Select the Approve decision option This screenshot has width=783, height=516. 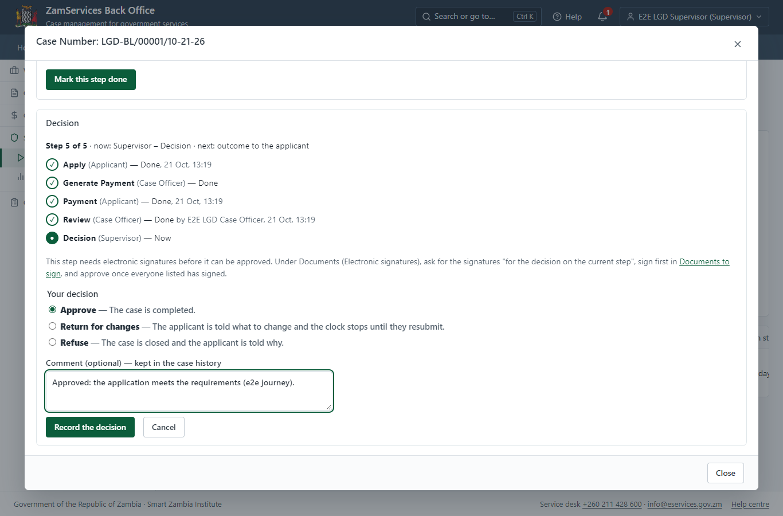tap(52, 310)
